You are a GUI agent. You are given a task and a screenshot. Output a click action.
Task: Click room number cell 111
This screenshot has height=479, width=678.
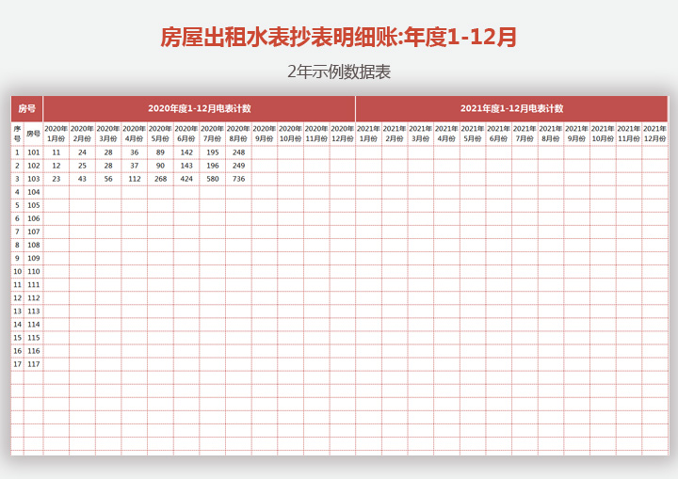coord(33,285)
